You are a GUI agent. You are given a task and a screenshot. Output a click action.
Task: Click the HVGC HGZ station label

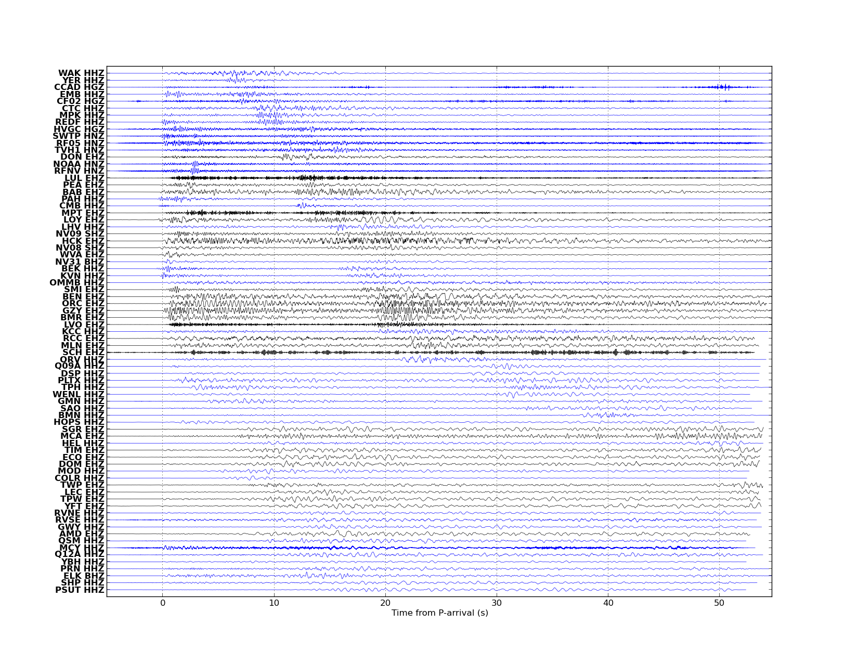(x=79, y=129)
